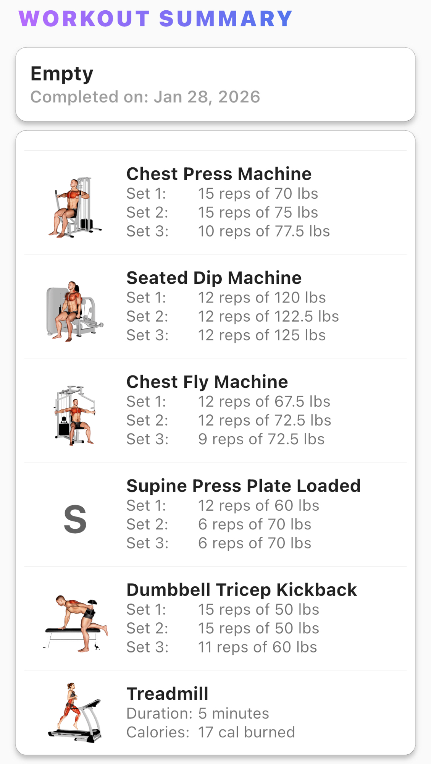
Task: Tap the 'S' placeholder icon for Supine Press
Action: 75,519
